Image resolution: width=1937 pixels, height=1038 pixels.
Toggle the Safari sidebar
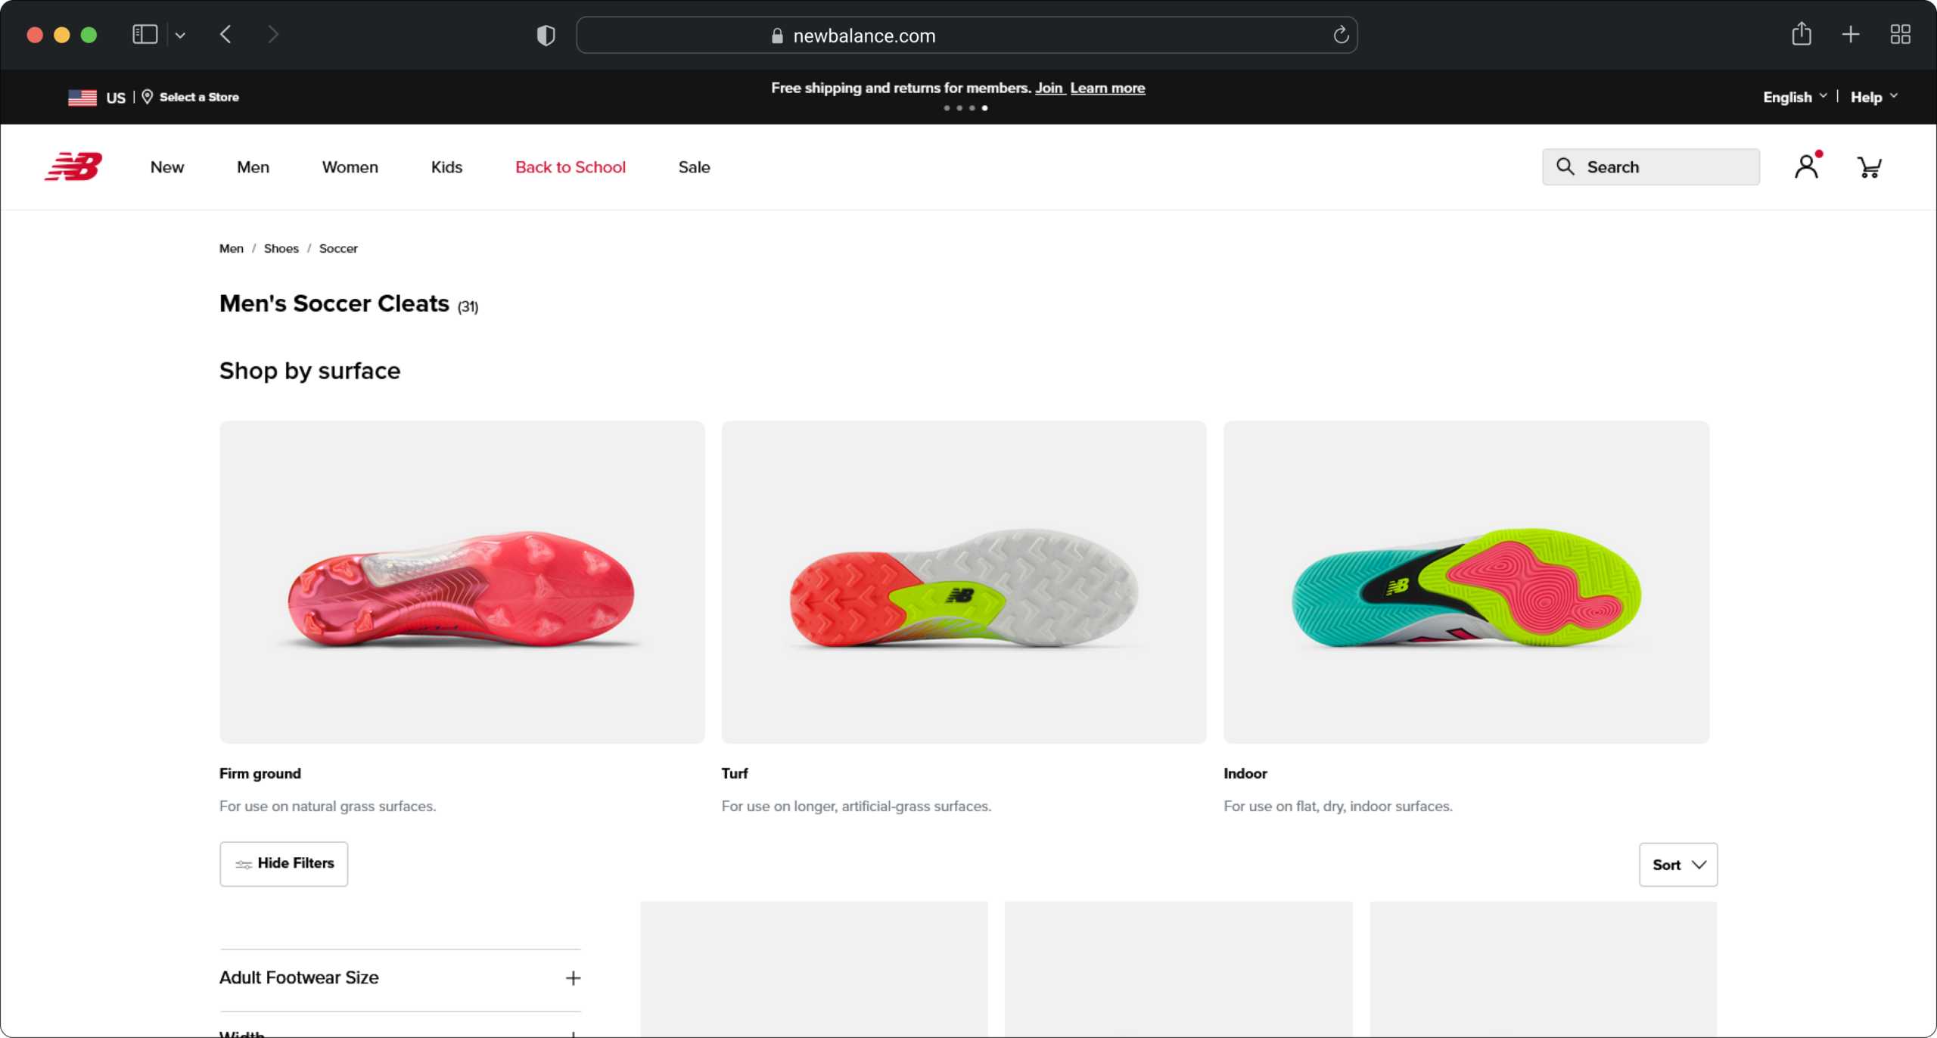145,35
